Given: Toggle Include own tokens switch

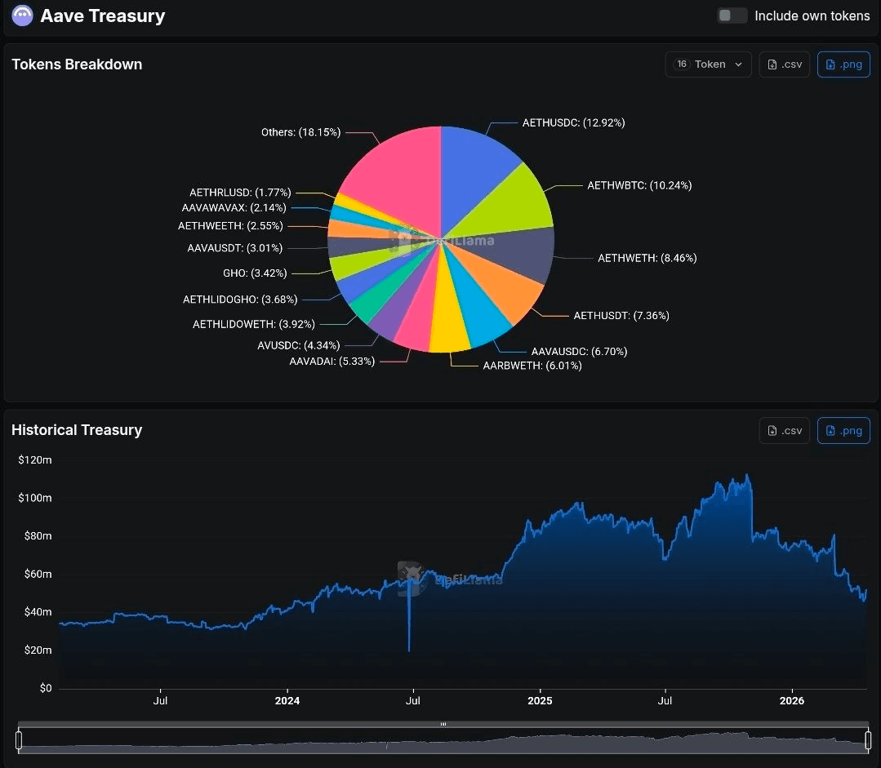Looking at the screenshot, I should 732,16.
